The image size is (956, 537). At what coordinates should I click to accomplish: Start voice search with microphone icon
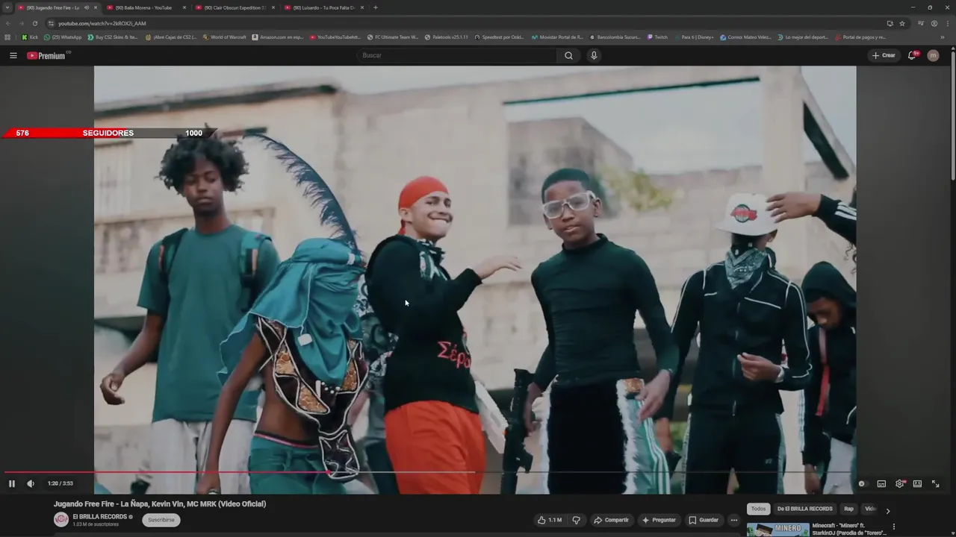pyautogui.click(x=594, y=55)
